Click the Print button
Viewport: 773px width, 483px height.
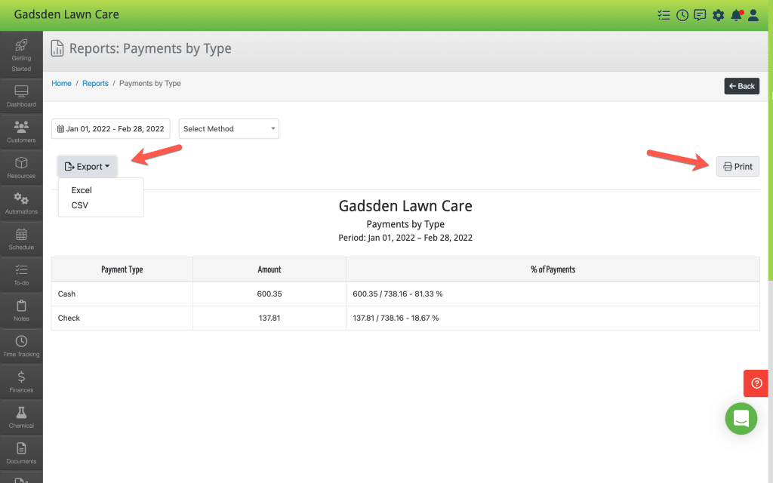738,167
